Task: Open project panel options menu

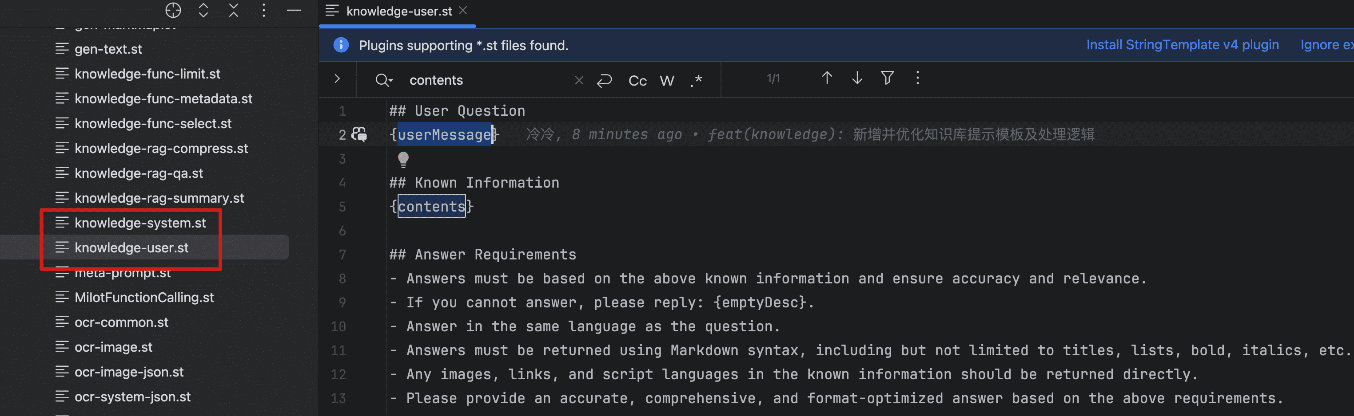Action: 264,10
